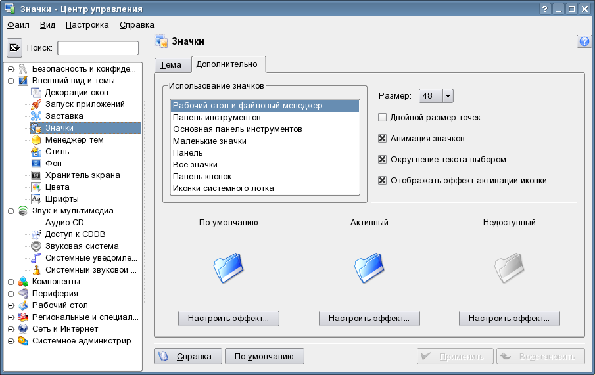Click the Значки icon in sidebar tree
This screenshot has height=375, width=595.
click(36, 128)
